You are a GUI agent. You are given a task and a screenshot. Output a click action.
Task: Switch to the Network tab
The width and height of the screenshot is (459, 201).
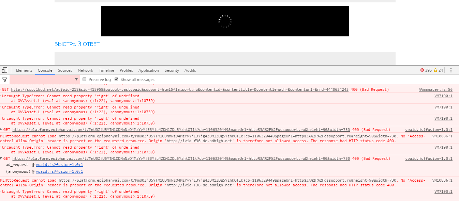(85, 70)
